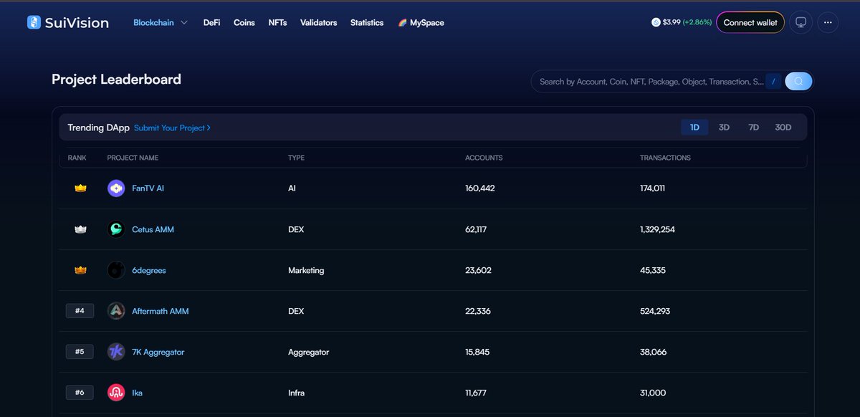Screen dimensions: 860x417
Task: Click the transactions value 524,293
Action: tap(655, 311)
